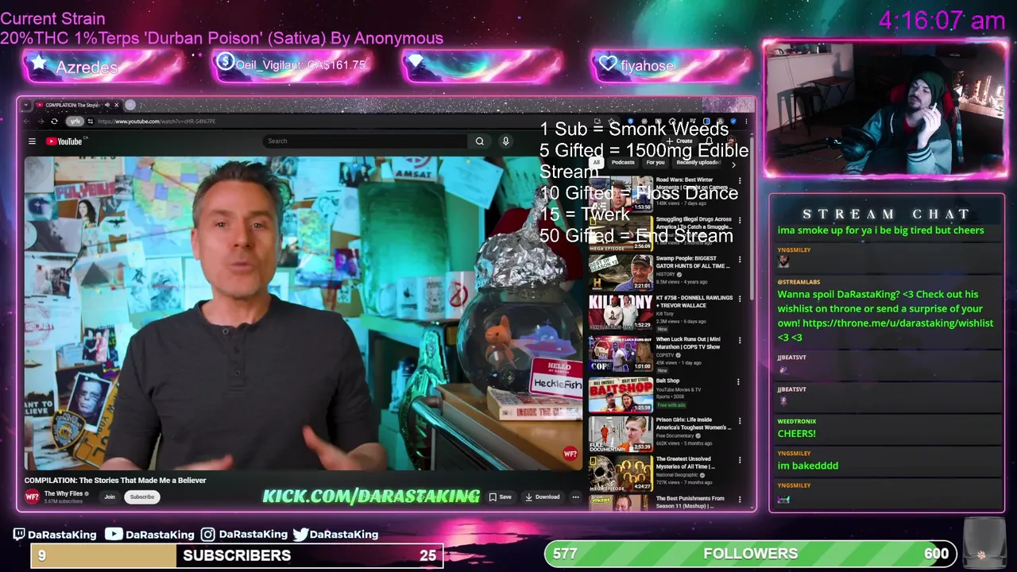Image resolution: width=1017 pixels, height=572 pixels.
Task: Click the Download button under the video
Action: 543,497
